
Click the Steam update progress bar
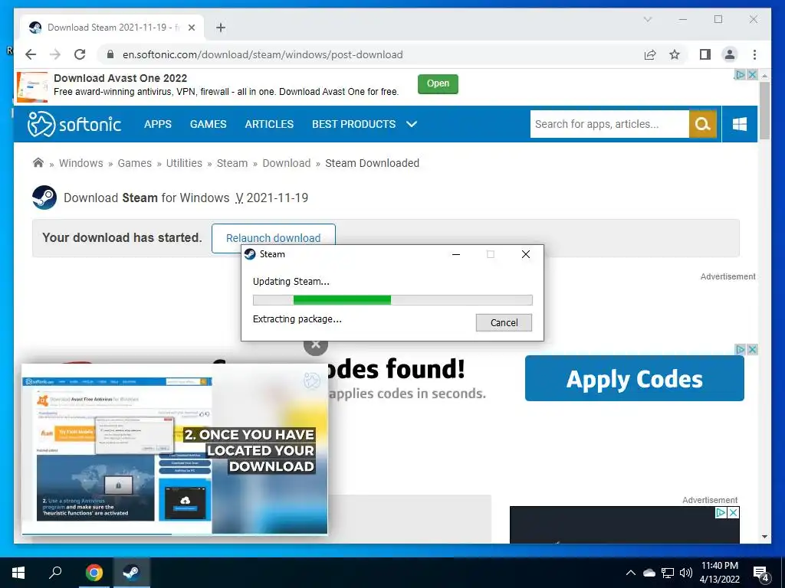point(392,300)
